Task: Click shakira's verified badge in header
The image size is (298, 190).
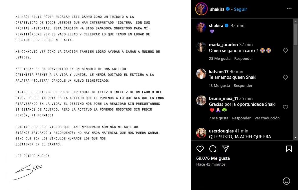Action: click(228, 9)
